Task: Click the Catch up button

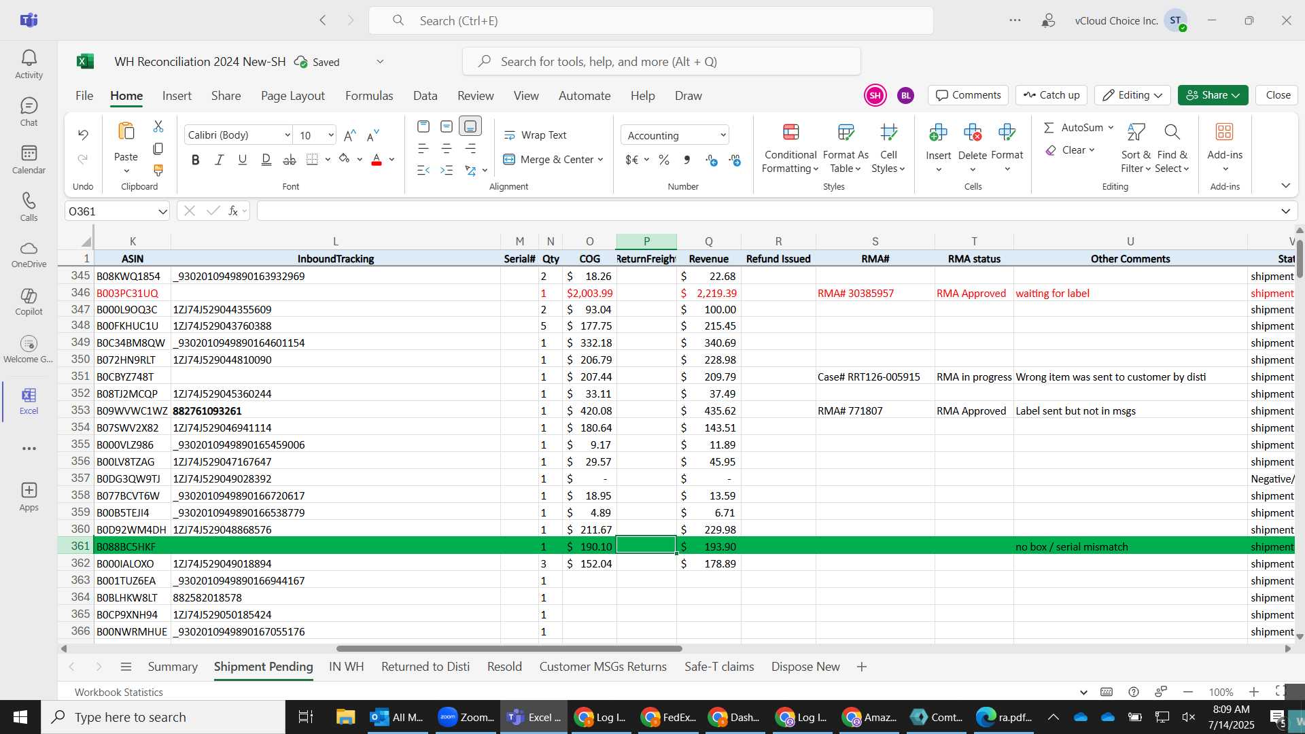Action: coord(1051,95)
